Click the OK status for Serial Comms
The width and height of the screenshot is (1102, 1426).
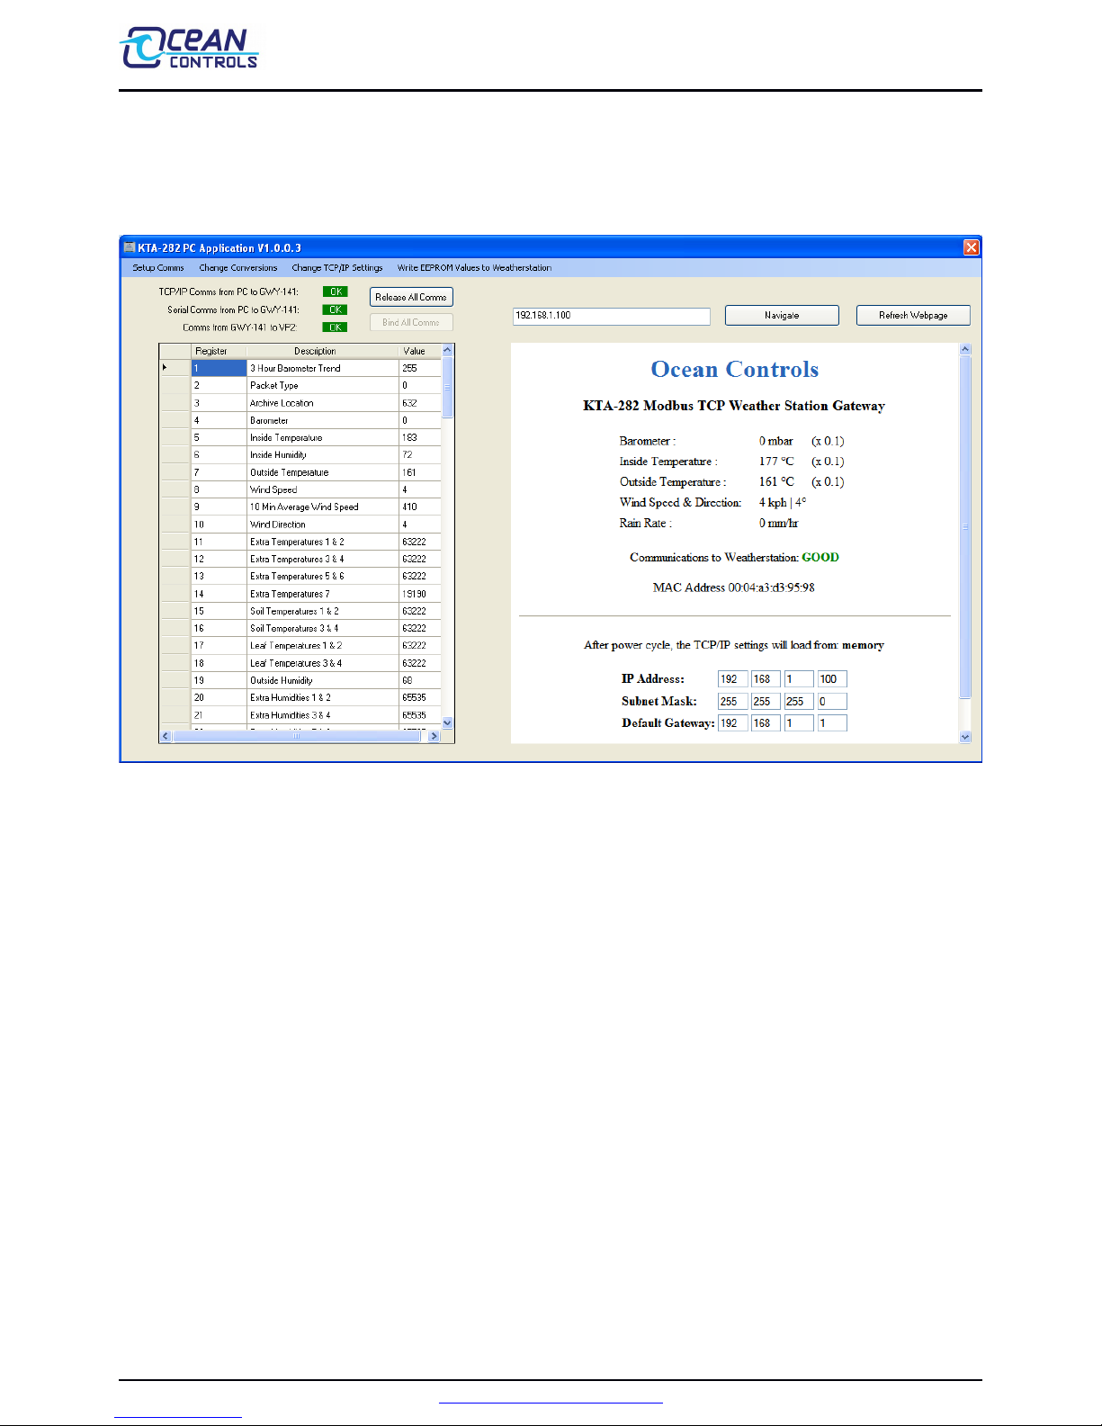tap(335, 309)
